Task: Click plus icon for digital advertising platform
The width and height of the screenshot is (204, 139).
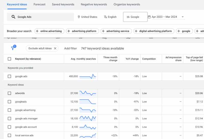Action: (x=136, y=31)
